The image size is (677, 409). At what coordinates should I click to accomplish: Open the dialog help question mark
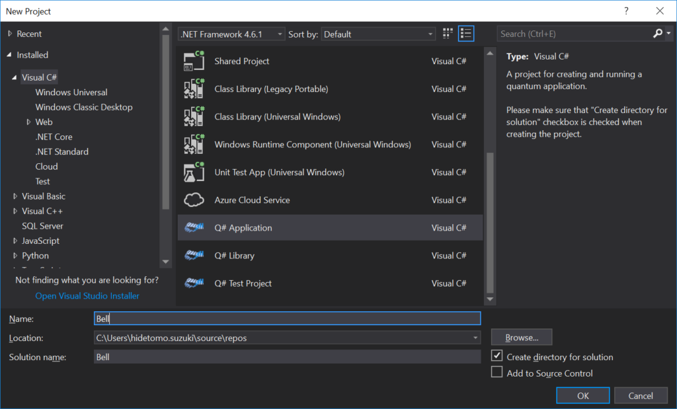point(626,11)
